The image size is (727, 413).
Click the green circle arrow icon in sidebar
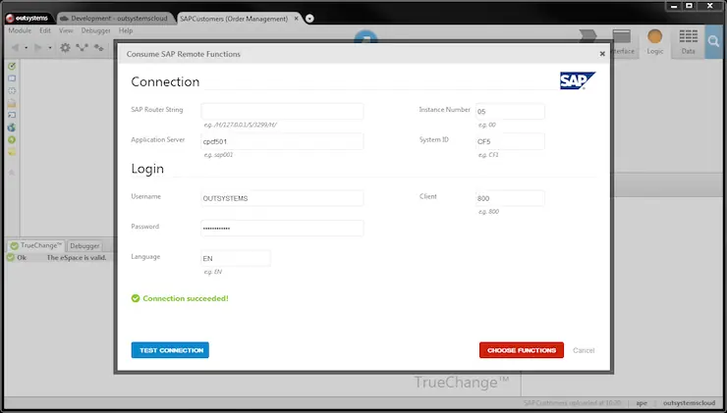12,140
